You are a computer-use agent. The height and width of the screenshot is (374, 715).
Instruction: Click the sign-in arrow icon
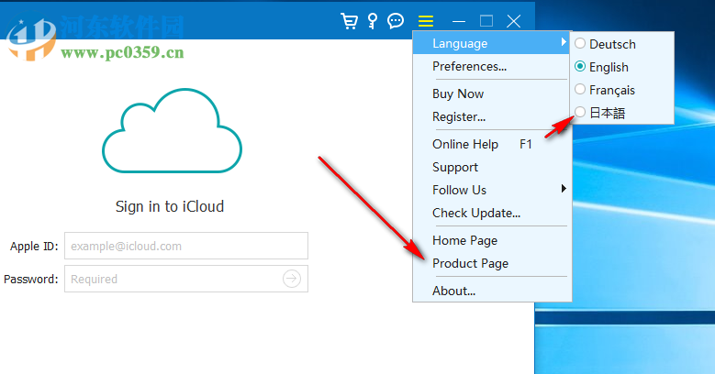(x=292, y=279)
